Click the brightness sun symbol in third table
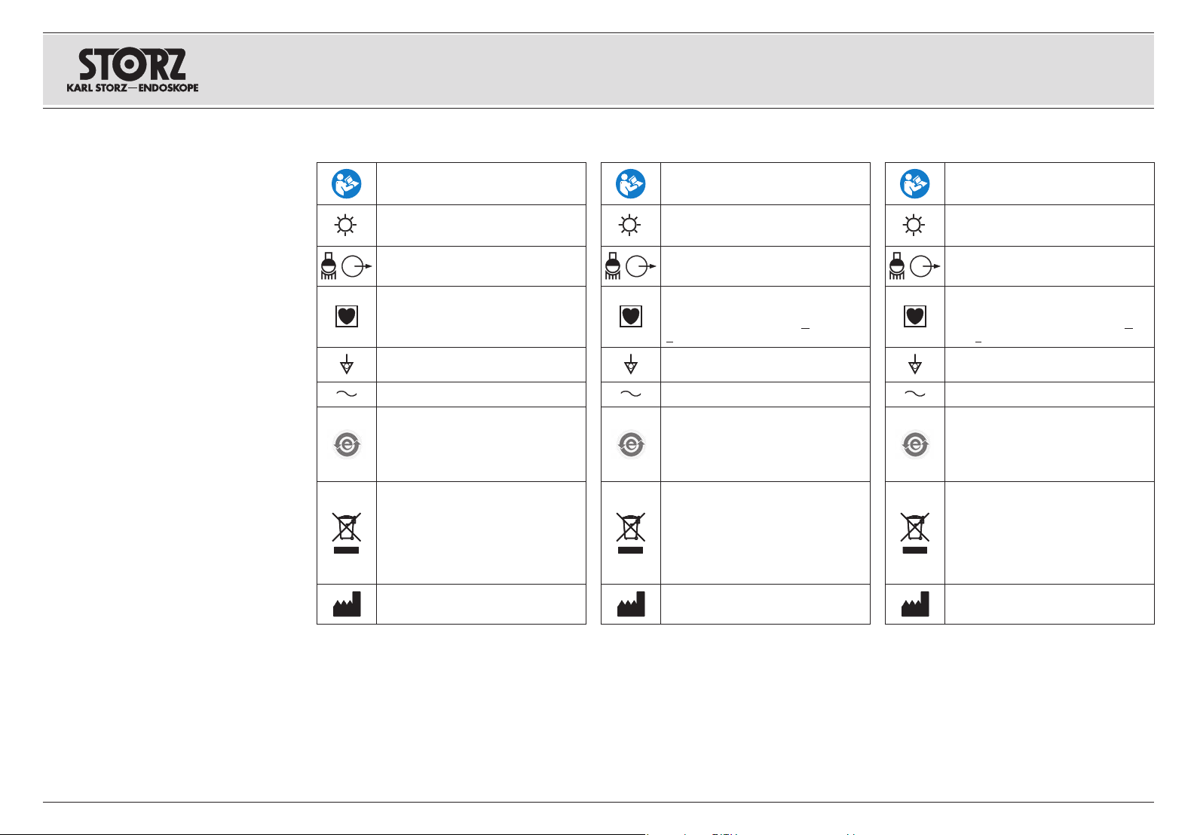1197x835 pixels. coord(914,225)
